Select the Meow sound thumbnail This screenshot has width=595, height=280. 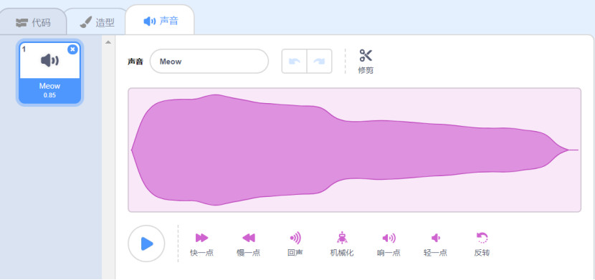click(x=49, y=72)
